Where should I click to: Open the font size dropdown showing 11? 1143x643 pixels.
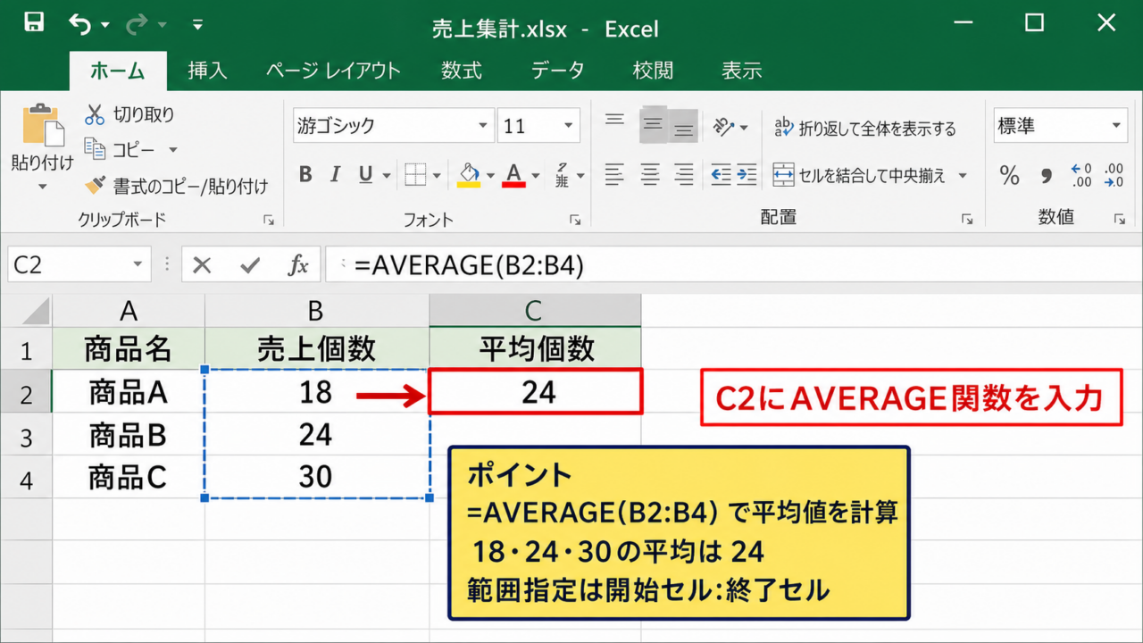571,126
